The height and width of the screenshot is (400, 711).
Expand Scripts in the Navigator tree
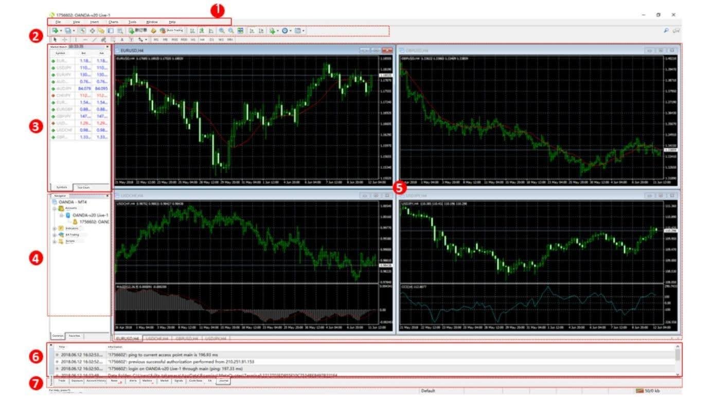(x=54, y=241)
